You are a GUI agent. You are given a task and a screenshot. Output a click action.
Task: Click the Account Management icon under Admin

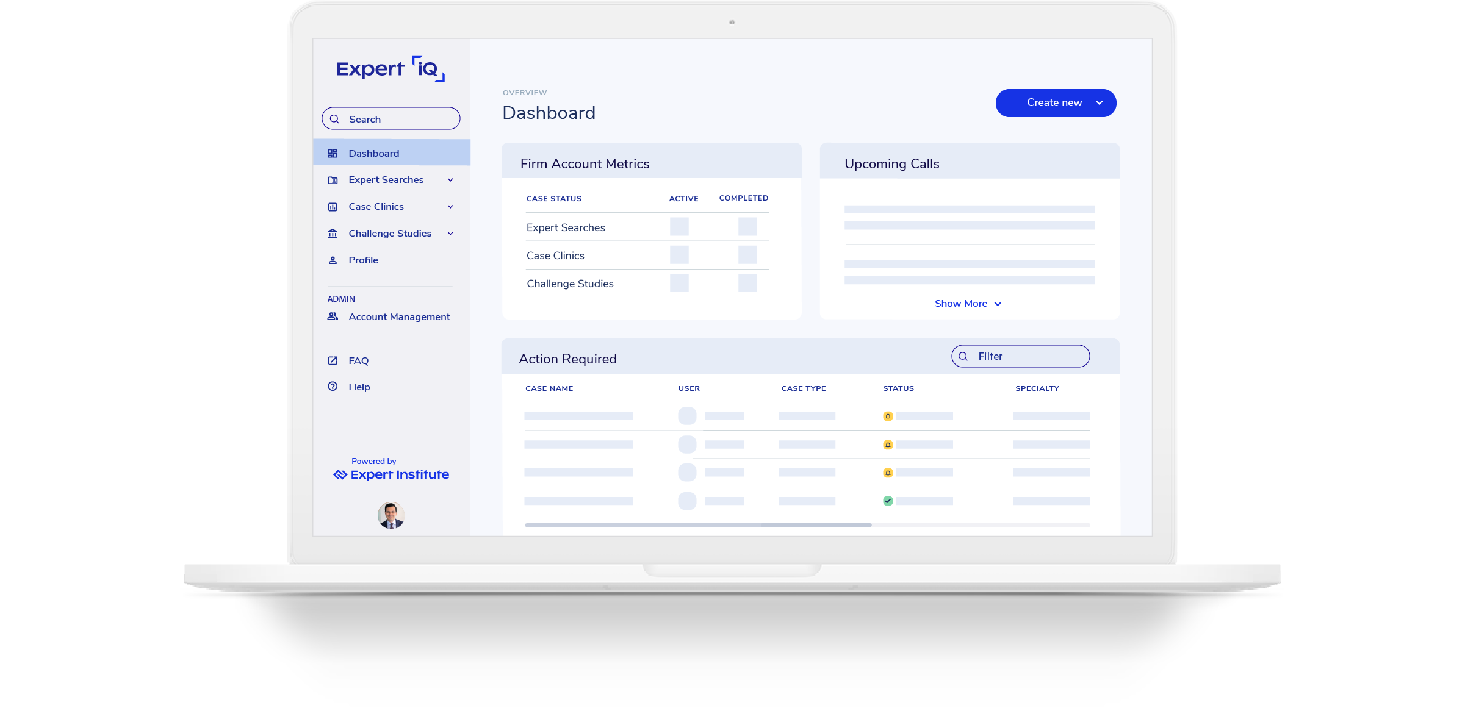click(x=333, y=316)
